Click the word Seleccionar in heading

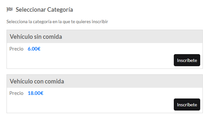coord(31,10)
